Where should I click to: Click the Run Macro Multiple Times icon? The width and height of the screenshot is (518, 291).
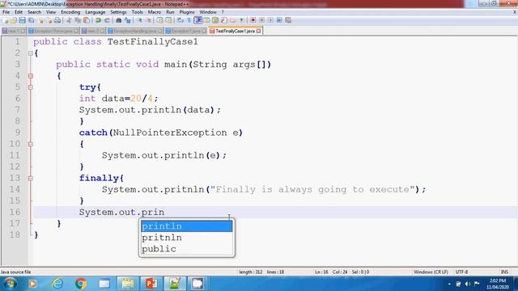tap(279, 20)
